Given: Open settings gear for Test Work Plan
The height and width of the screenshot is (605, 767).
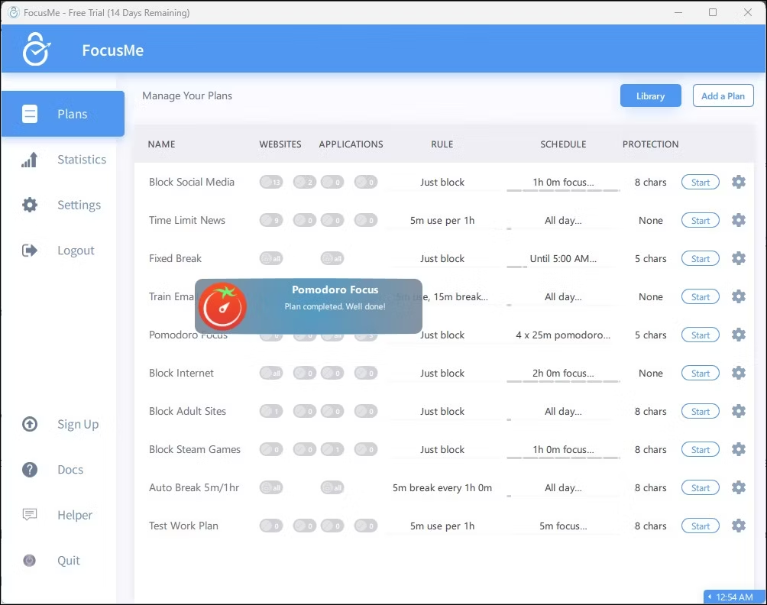Looking at the screenshot, I should tap(739, 526).
